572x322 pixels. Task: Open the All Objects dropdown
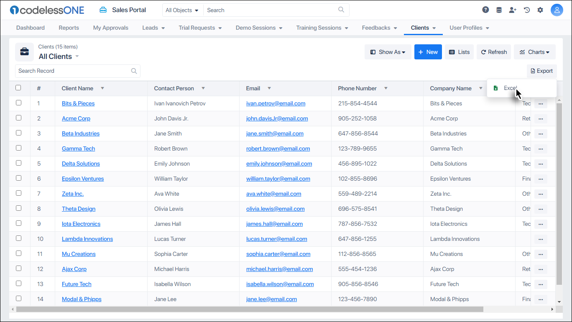coord(182,10)
